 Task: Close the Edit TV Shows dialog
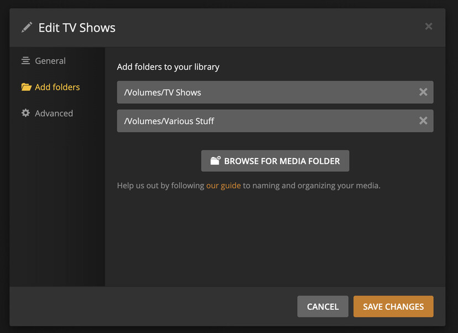429,27
